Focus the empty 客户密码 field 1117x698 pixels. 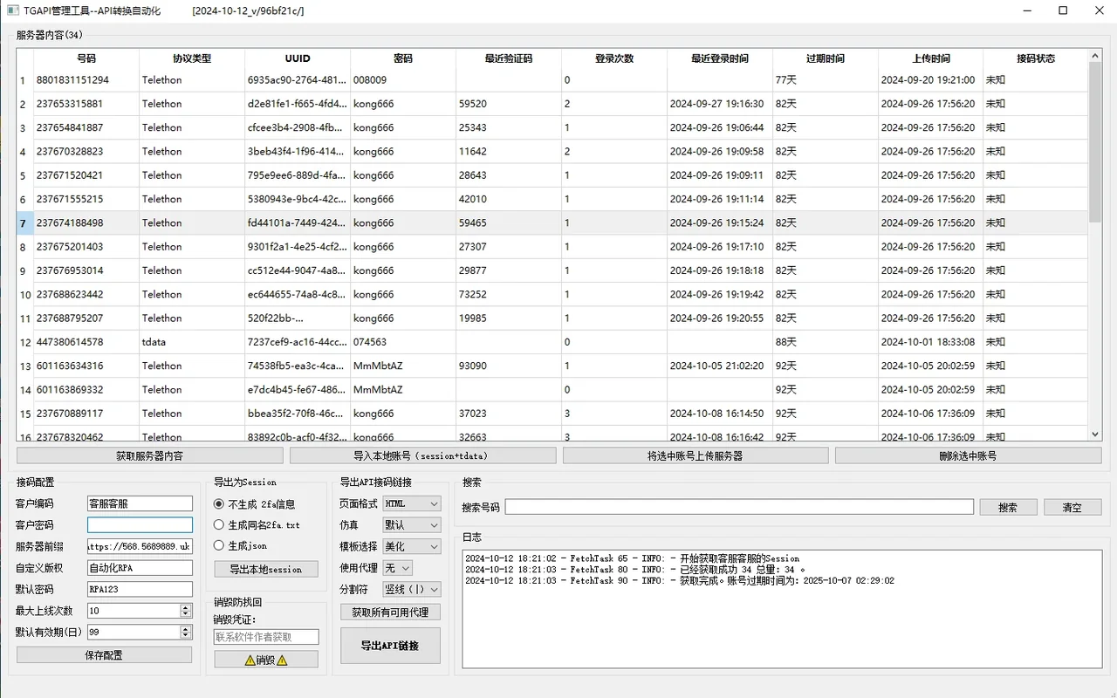coord(140,525)
